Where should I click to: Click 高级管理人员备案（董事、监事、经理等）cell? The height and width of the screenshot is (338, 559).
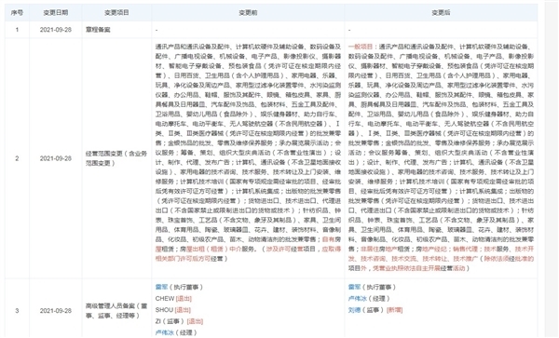116,311
